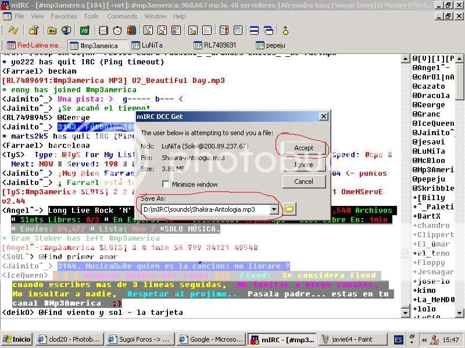Accept the DCC file transfer
Viewport: 465px width, 348px height.
point(303,148)
